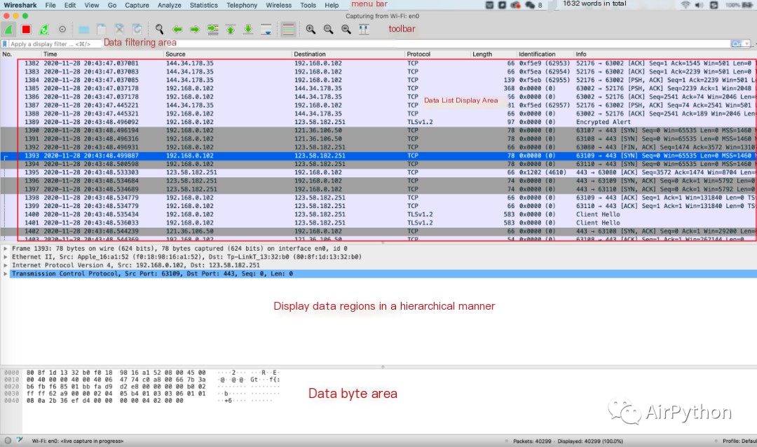Select packet 1400 Client Hello row
Screen dimensions: 757x447
(378, 214)
